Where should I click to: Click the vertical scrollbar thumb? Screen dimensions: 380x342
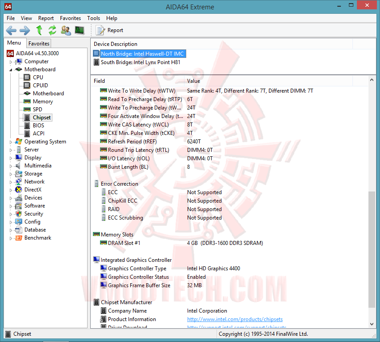372,249
